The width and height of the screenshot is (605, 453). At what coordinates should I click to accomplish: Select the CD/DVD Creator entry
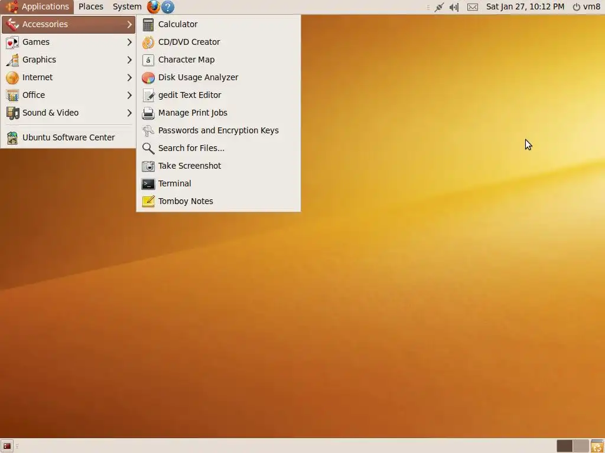point(219,42)
